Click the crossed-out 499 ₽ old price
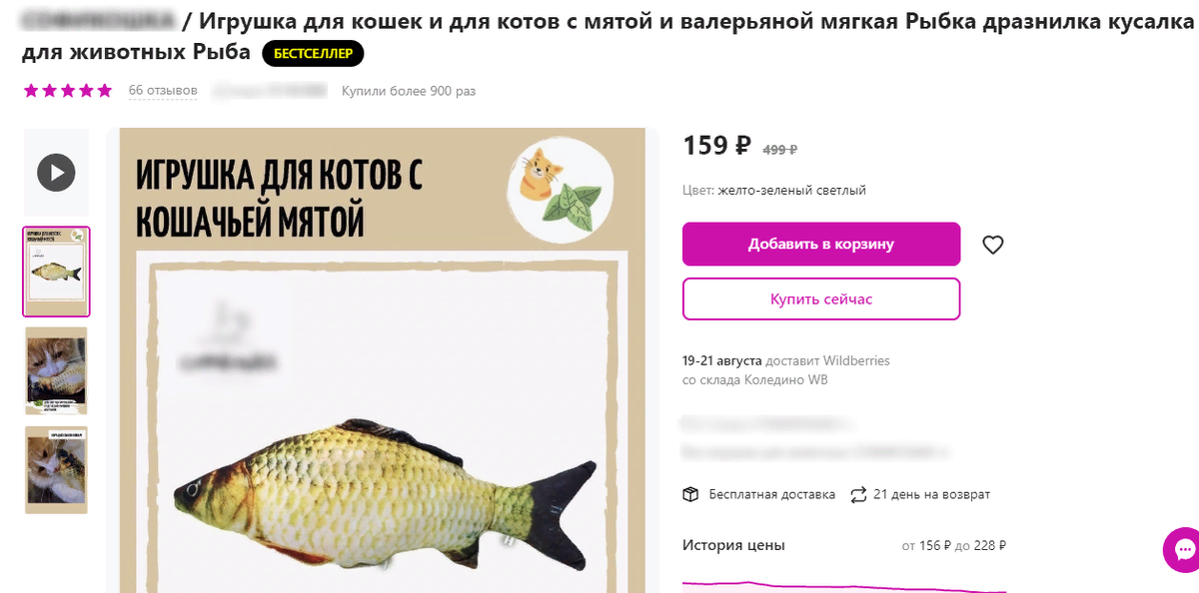Screen dimensions: 1199x593 pos(780,149)
